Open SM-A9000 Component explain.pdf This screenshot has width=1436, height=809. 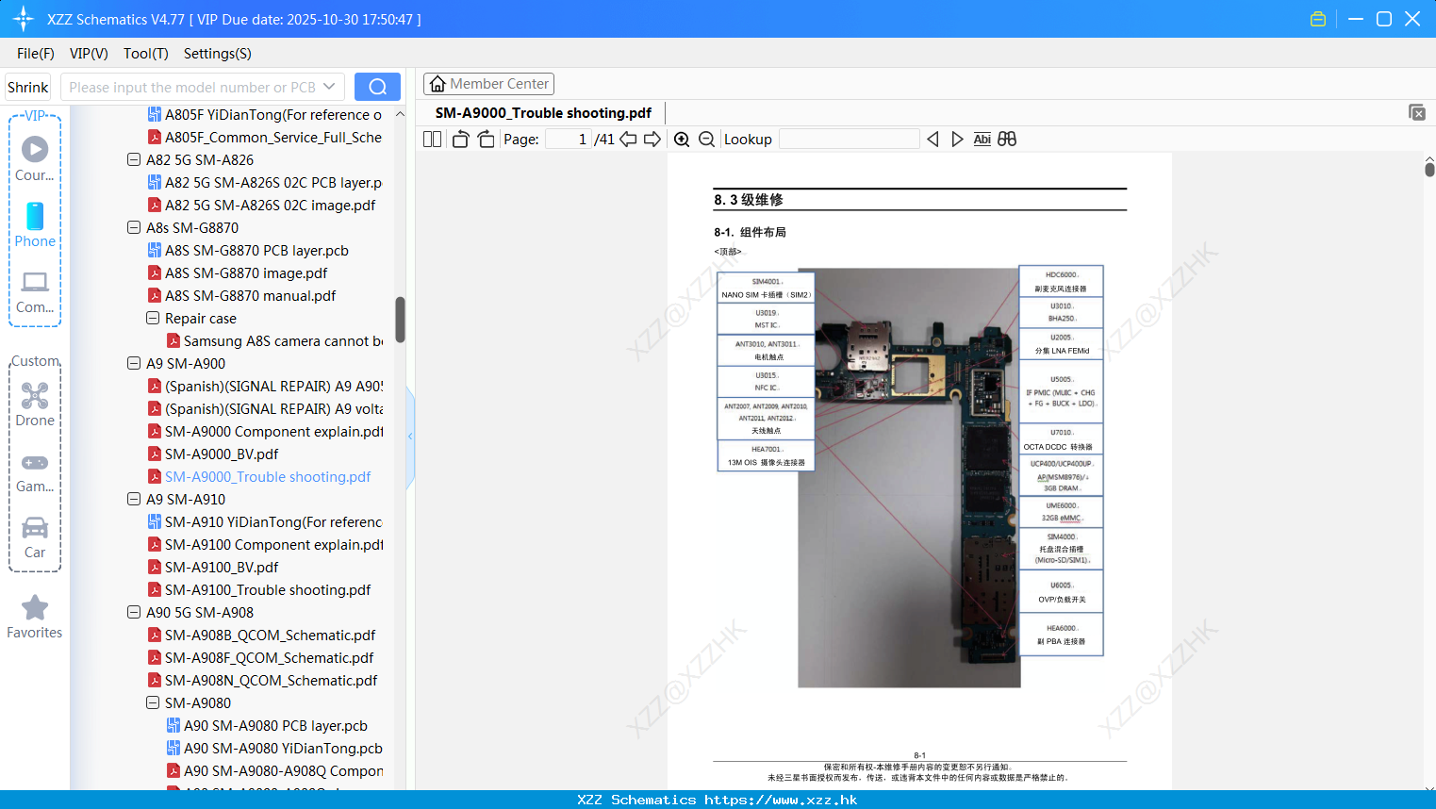[x=266, y=431]
